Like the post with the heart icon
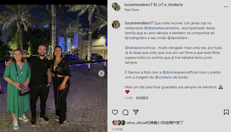The height and width of the screenshot is (132, 231). coord(115,112)
